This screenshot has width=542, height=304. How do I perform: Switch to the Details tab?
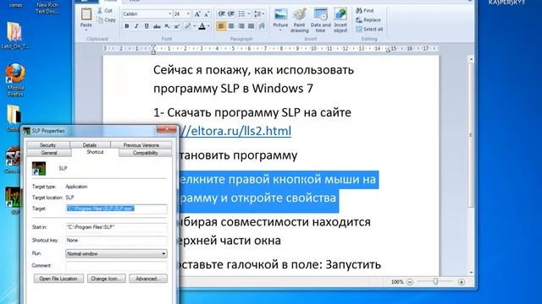tap(90, 145)
